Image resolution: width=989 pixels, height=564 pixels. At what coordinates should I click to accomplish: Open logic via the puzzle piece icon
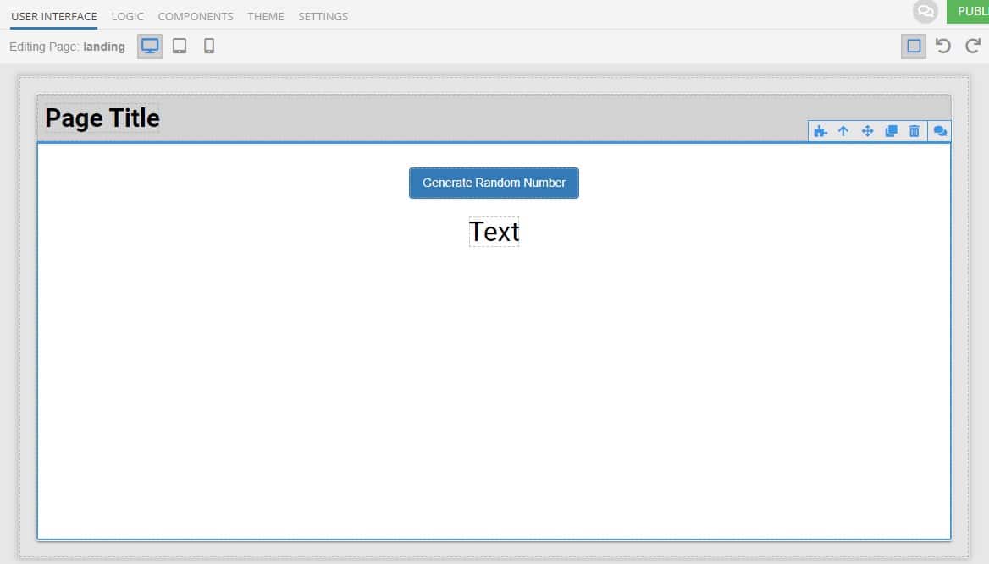pos(820,131)
